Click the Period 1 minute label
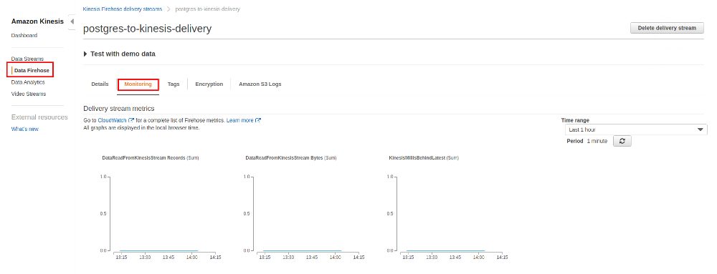The image size is (717, 274). [x=587, y=142]
